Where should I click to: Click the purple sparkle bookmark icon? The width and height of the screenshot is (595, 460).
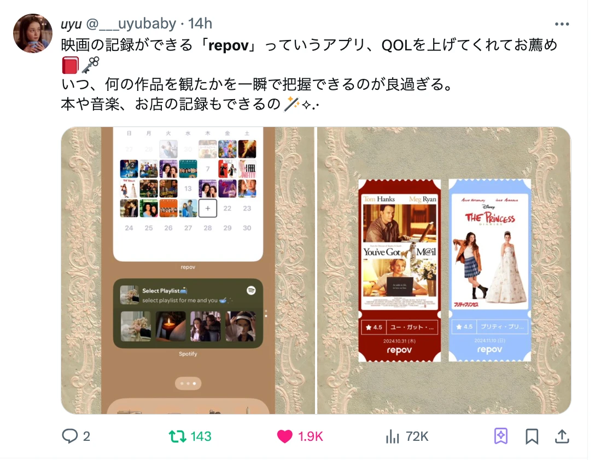tap(501, 436)
